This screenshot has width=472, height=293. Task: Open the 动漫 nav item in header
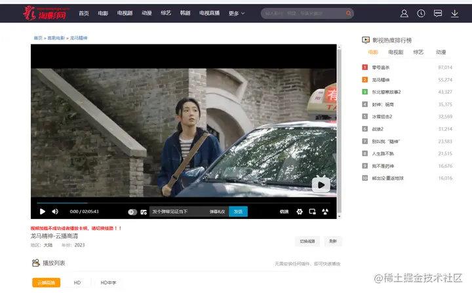pos(147,13)
